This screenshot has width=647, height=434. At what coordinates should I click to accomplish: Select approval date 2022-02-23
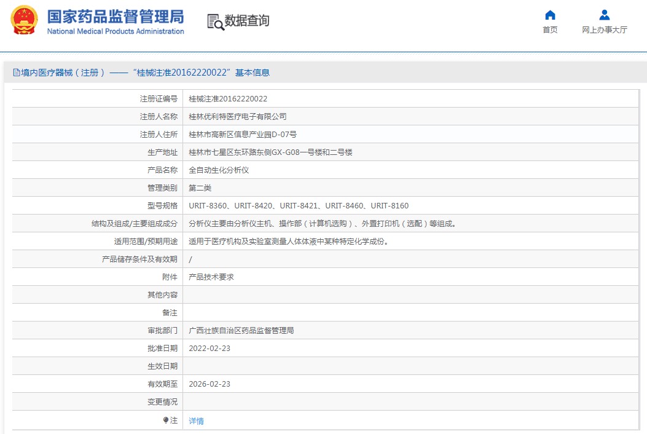(210, 348)
